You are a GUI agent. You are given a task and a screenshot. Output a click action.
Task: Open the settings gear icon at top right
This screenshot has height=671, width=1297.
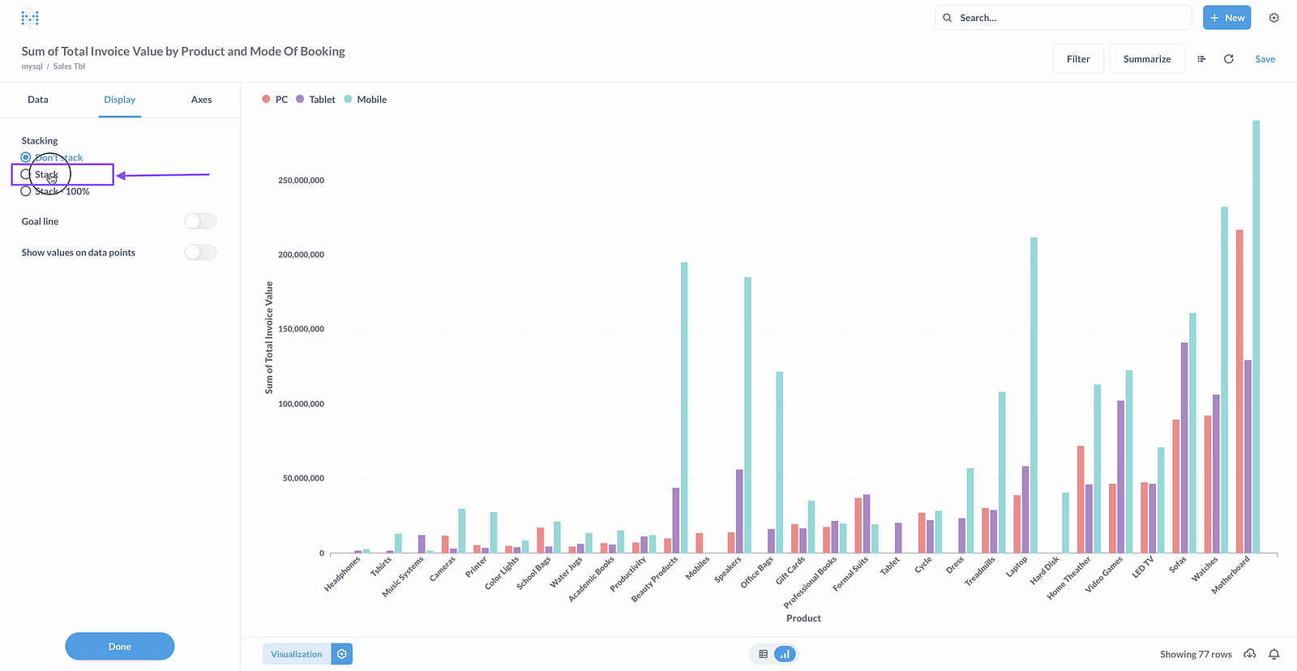tap(1273, 18)
